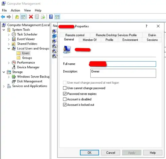This screenshot has width=166, height=159.
Task: Select the Groups folder in tree
Action: (x=24, y=58)
